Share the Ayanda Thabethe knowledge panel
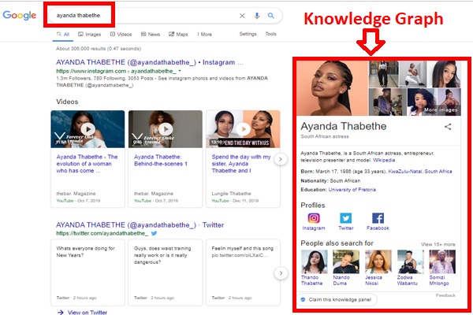This screenshot has height=315, width=473. 448,126
